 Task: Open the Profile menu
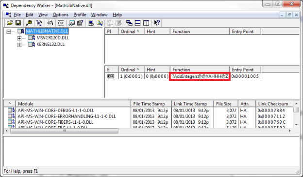80,15
